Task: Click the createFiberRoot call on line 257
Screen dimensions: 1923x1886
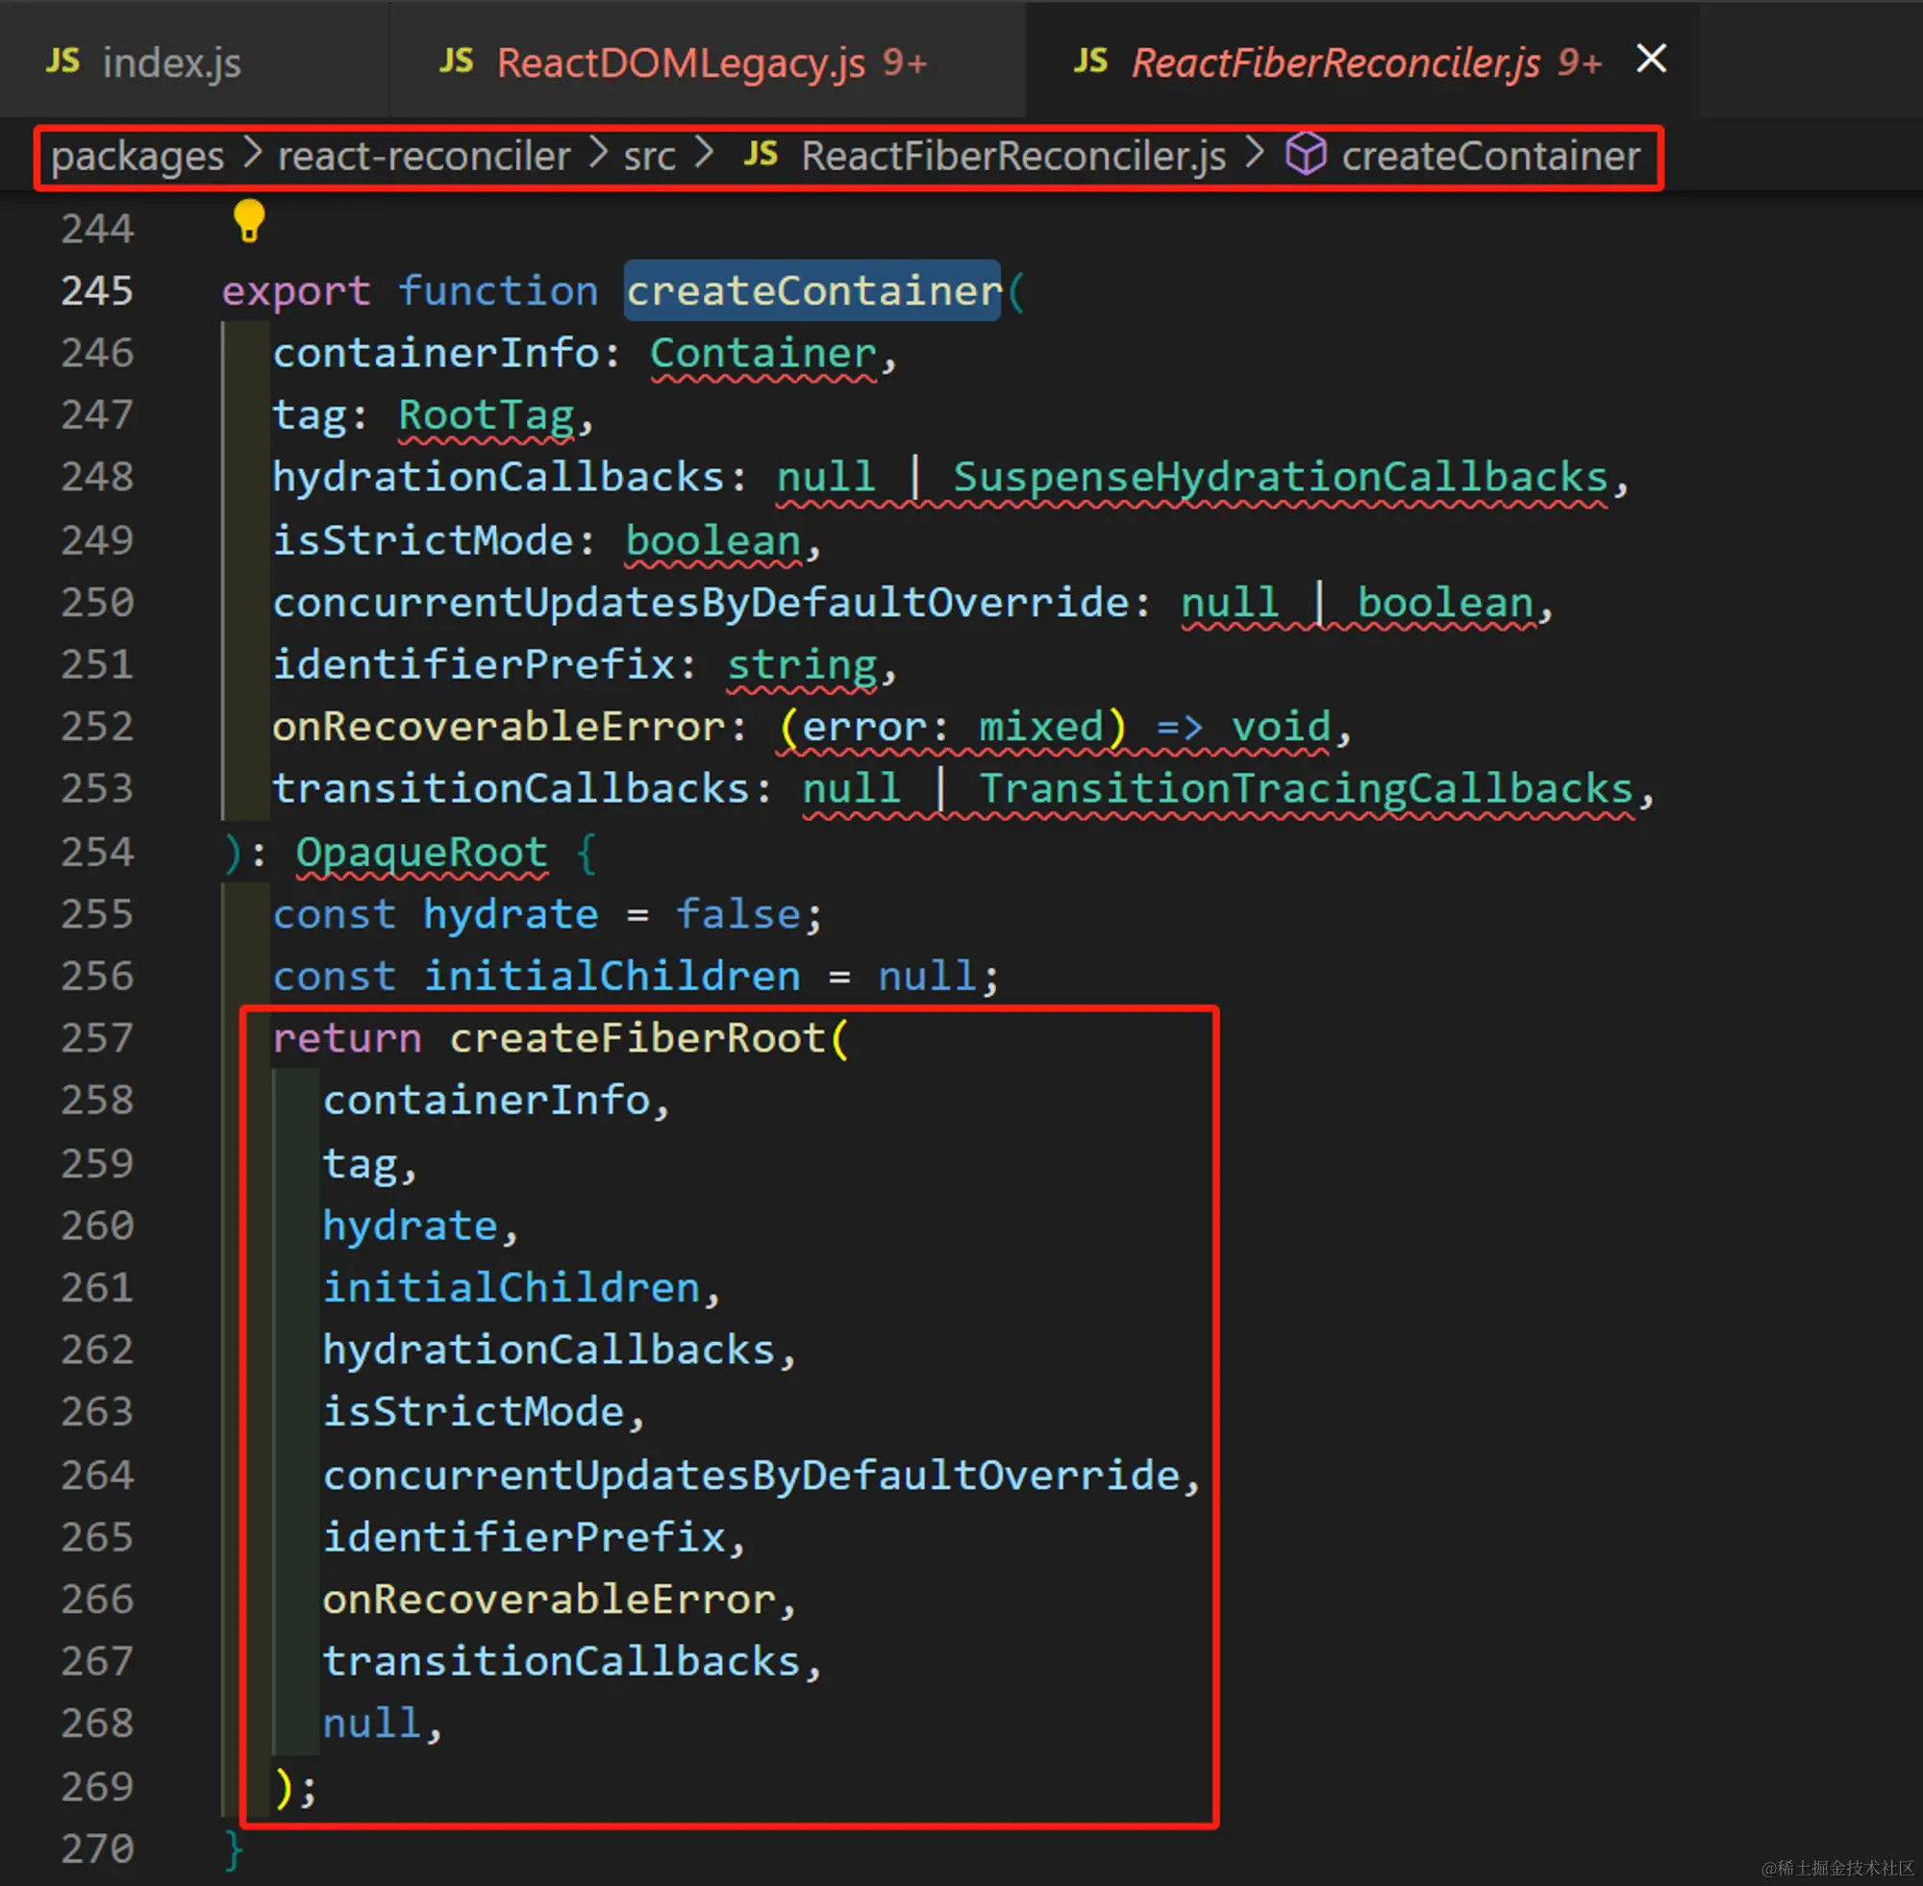Action: coord(637,1038)
